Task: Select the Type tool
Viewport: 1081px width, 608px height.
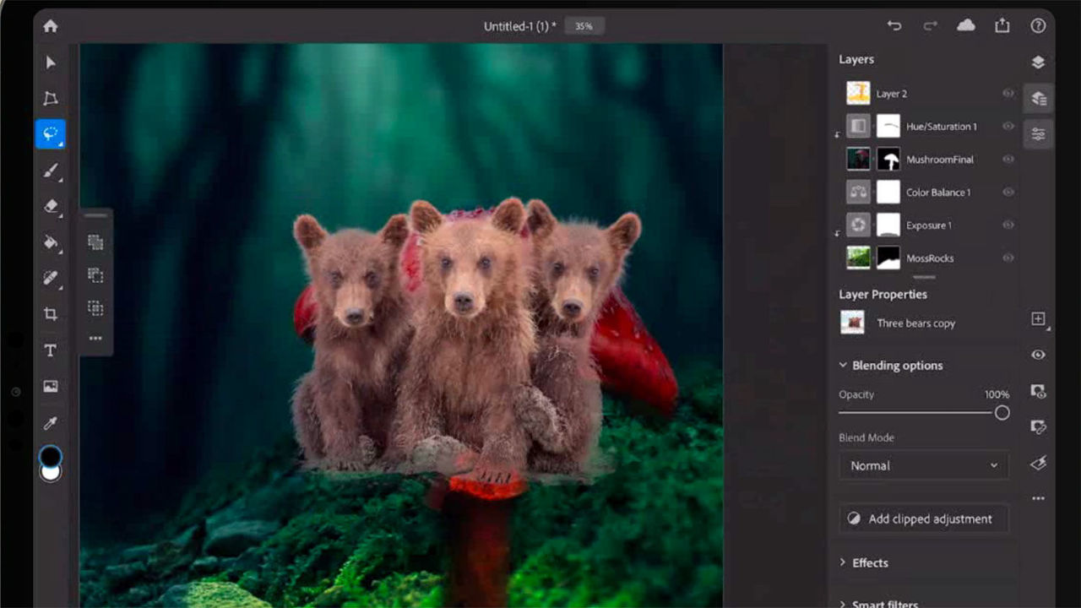Action: pos(51,350)
